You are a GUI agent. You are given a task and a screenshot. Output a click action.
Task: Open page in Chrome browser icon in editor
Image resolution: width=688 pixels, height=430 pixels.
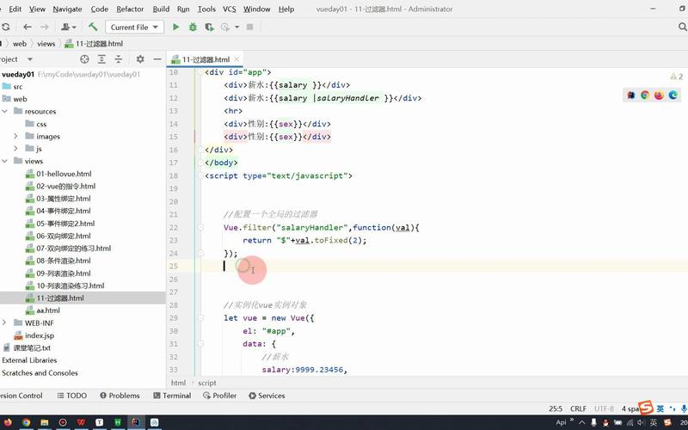(x=644, y=95)
